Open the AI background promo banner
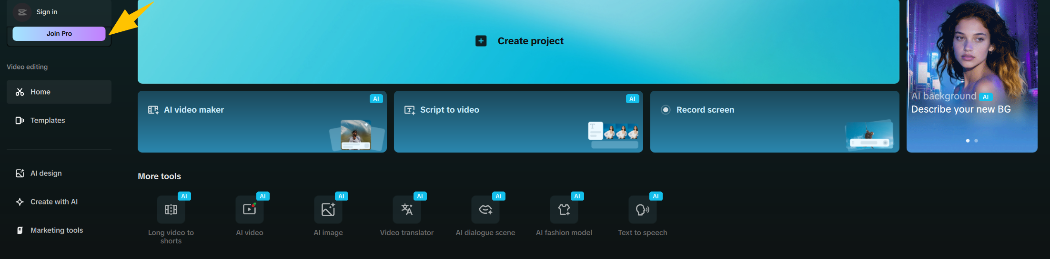 tap(972, 76)
